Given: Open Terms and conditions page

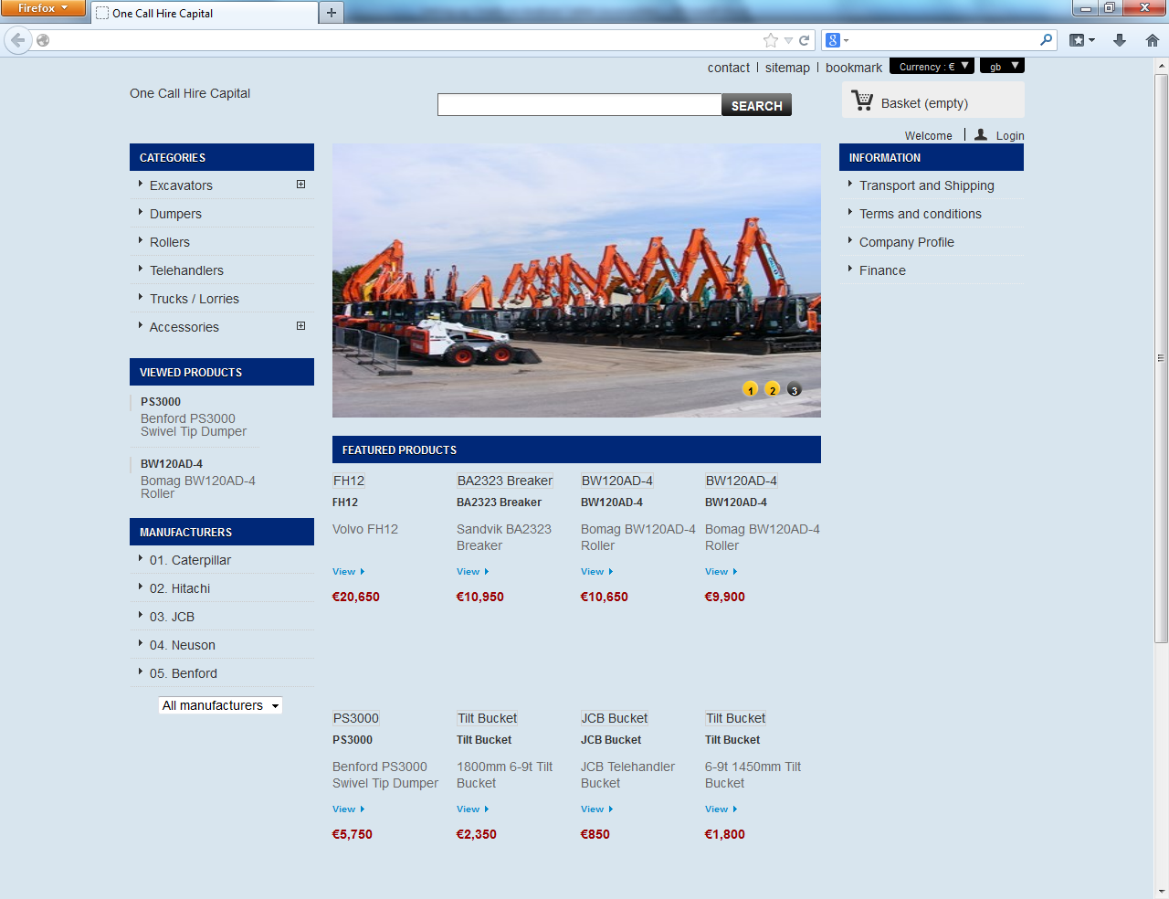Looking at the screenshot, I should tap(921, 214).
